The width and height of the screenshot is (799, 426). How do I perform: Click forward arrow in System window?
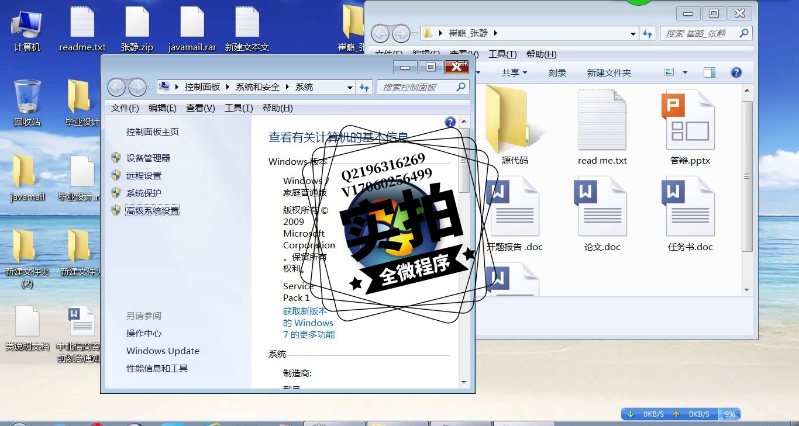coord(137,88)
